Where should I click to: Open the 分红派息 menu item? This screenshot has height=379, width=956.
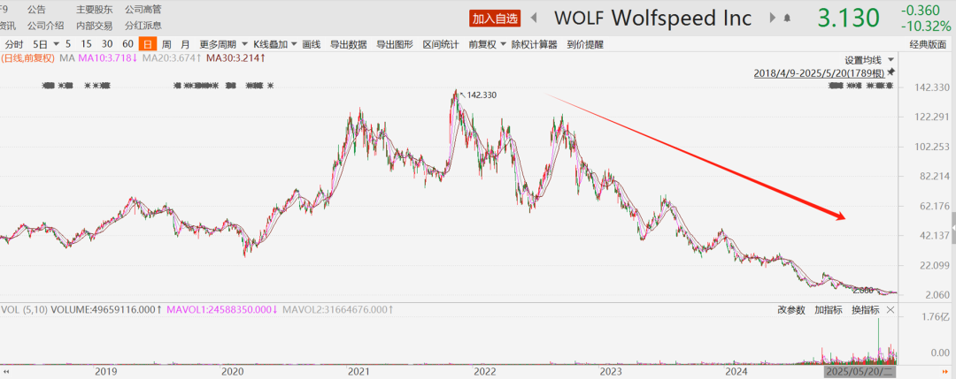click(x=143, y=26)
